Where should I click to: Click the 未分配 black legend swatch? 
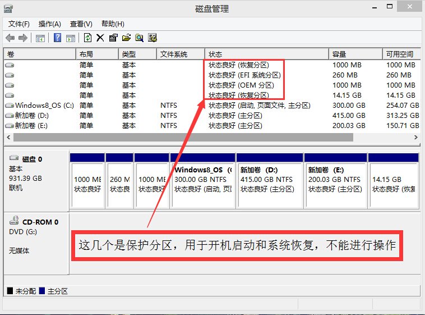(x=10, y=291)
